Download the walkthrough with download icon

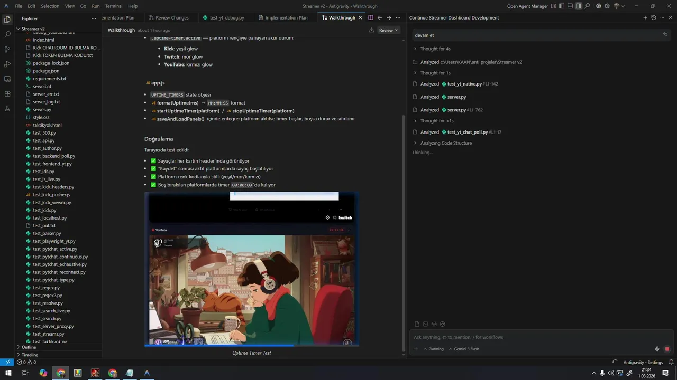coord(371,30)
